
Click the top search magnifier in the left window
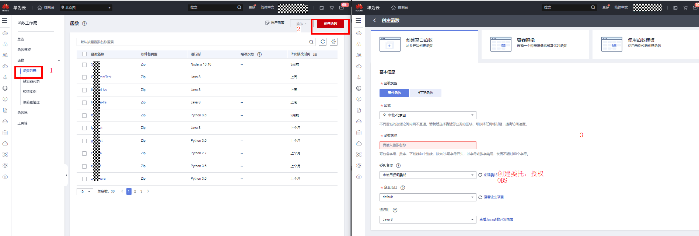point(239,7)
